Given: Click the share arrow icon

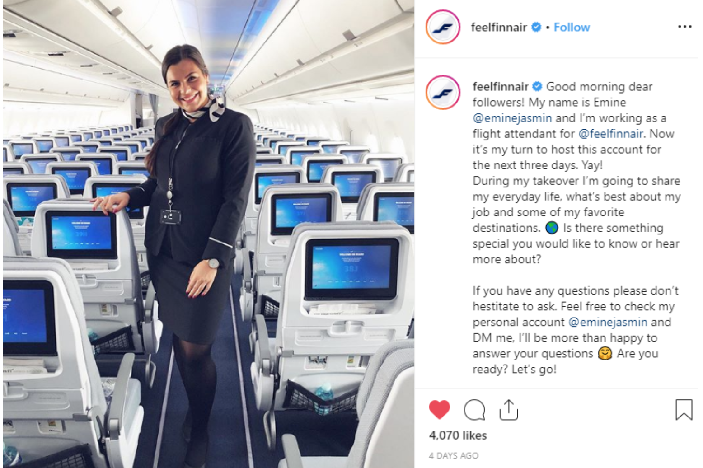Looking at the screenshot, I should [x=509, y=409].
